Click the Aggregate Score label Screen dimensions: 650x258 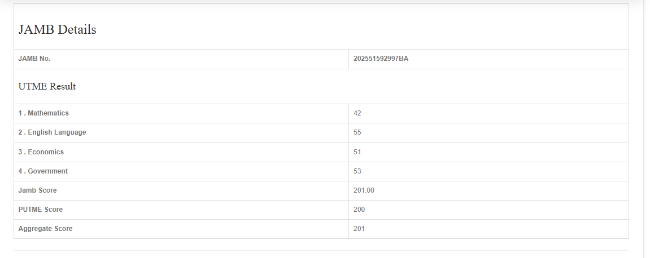tap(45, 229)
